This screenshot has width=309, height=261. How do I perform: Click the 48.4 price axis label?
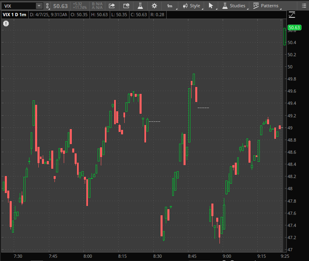pyautogui.click(x=292, y=164)
